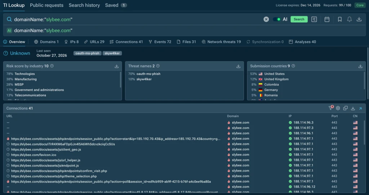Click the search magnifier icon

(x=9, y=19)
